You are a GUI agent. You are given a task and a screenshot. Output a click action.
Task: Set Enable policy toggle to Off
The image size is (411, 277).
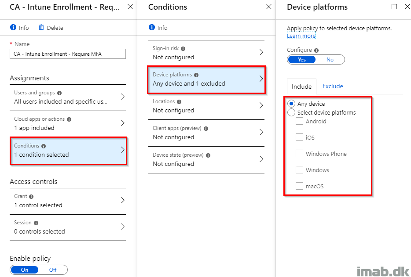tap(53, 270)
